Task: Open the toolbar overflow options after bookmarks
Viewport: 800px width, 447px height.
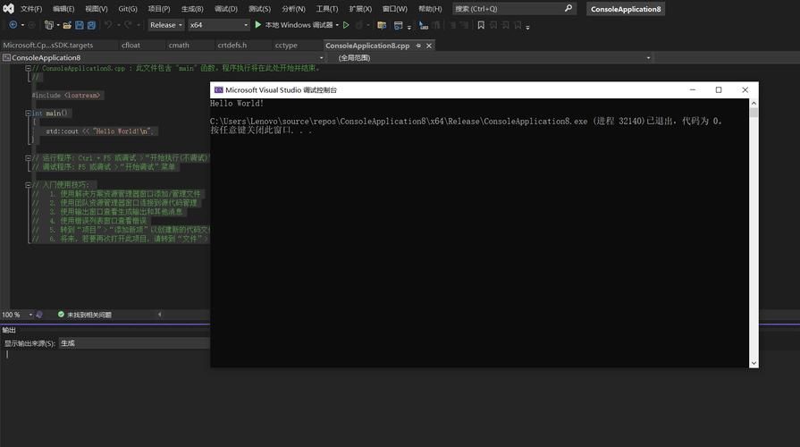Action: [527, 27]
